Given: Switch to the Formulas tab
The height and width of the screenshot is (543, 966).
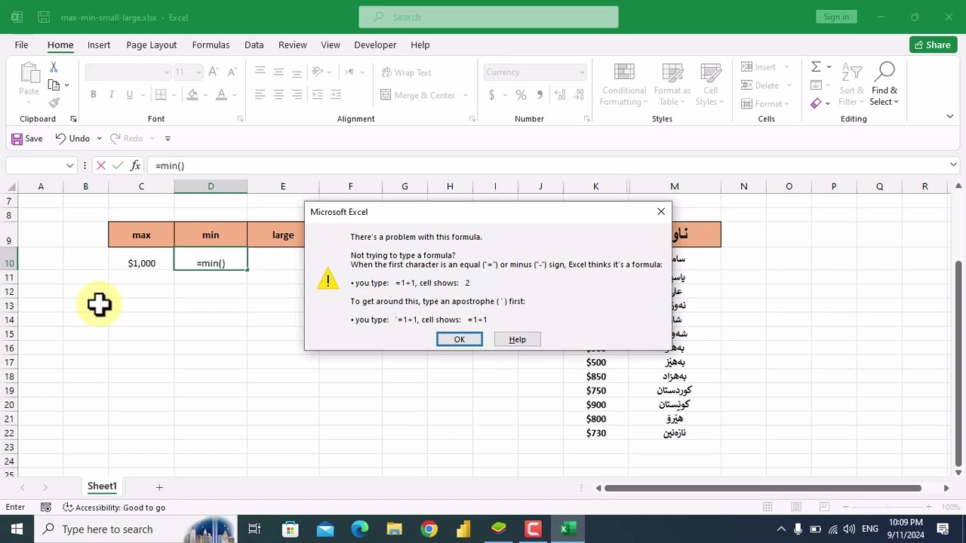Looking at the screenshot, I should click(x=211, y=45).
